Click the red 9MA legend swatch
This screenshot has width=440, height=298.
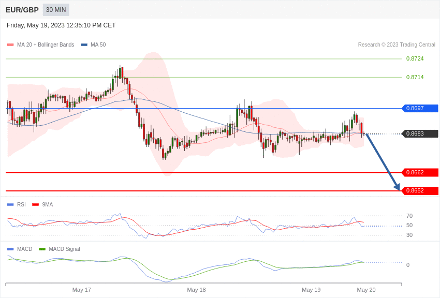36,205
